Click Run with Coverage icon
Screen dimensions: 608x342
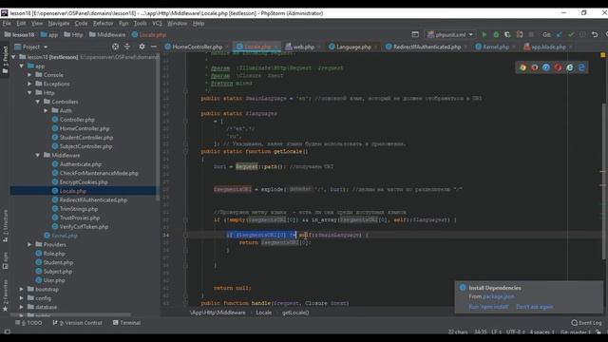[x=507, y=34]
